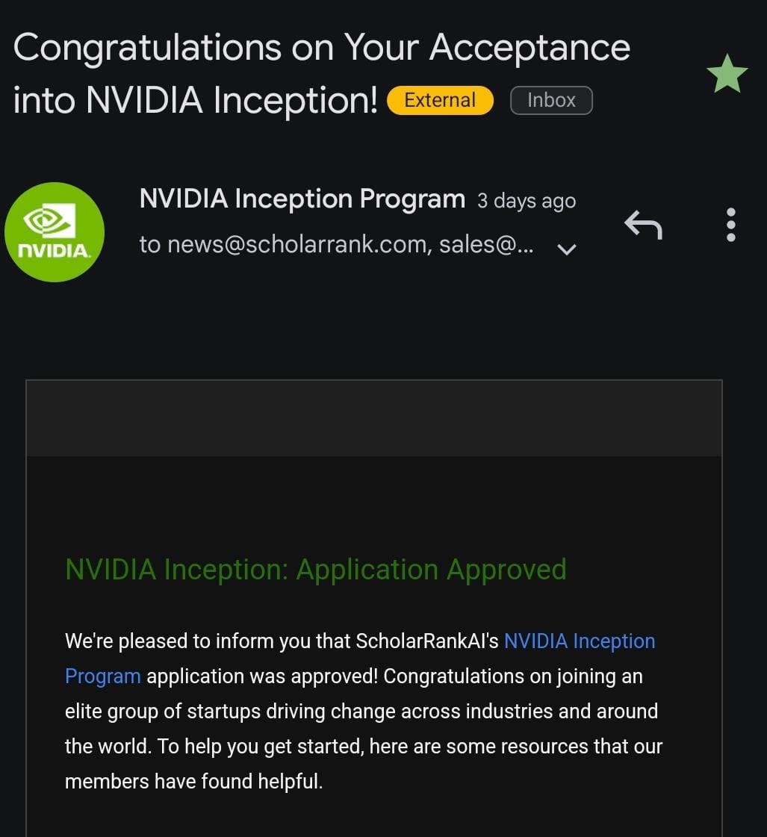Open the Inbox label chip
This screenshot has height=837, width=767.
click(551, 100)
